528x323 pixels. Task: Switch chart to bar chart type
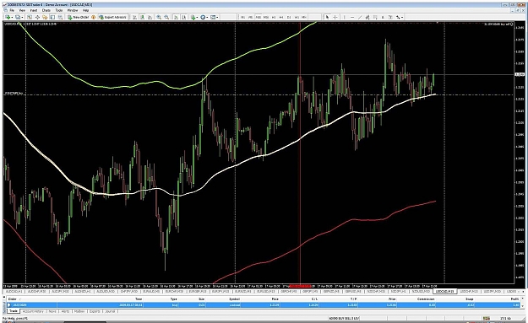(135, 17)
